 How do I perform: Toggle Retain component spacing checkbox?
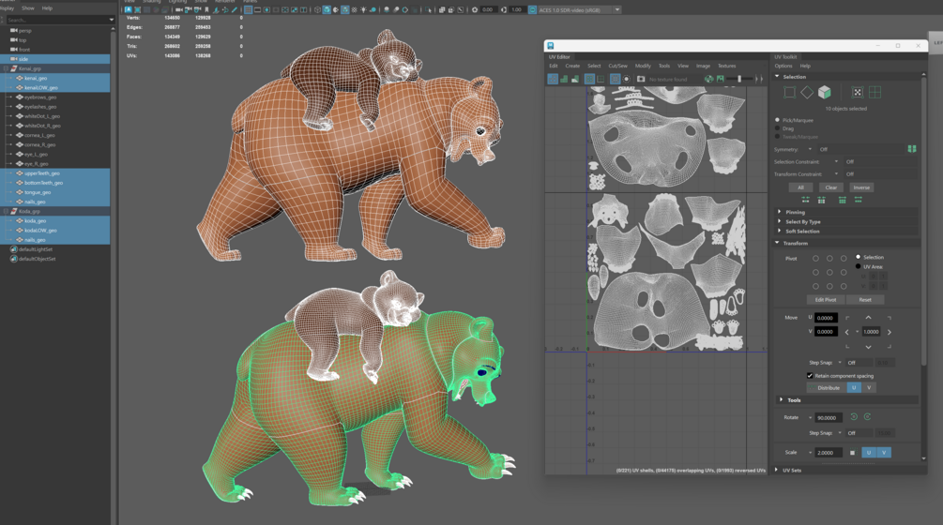tap(810, 375)
